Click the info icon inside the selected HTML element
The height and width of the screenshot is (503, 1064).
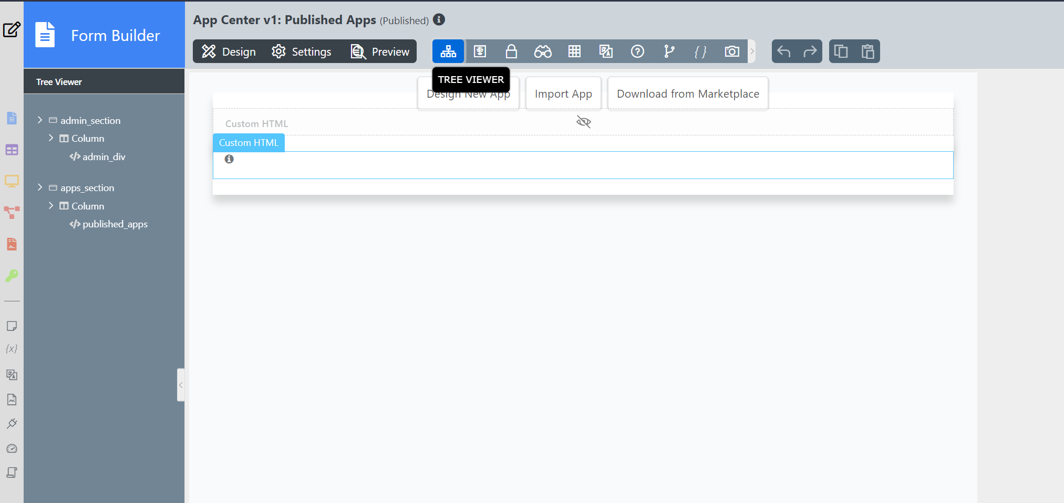click(229, 159)
